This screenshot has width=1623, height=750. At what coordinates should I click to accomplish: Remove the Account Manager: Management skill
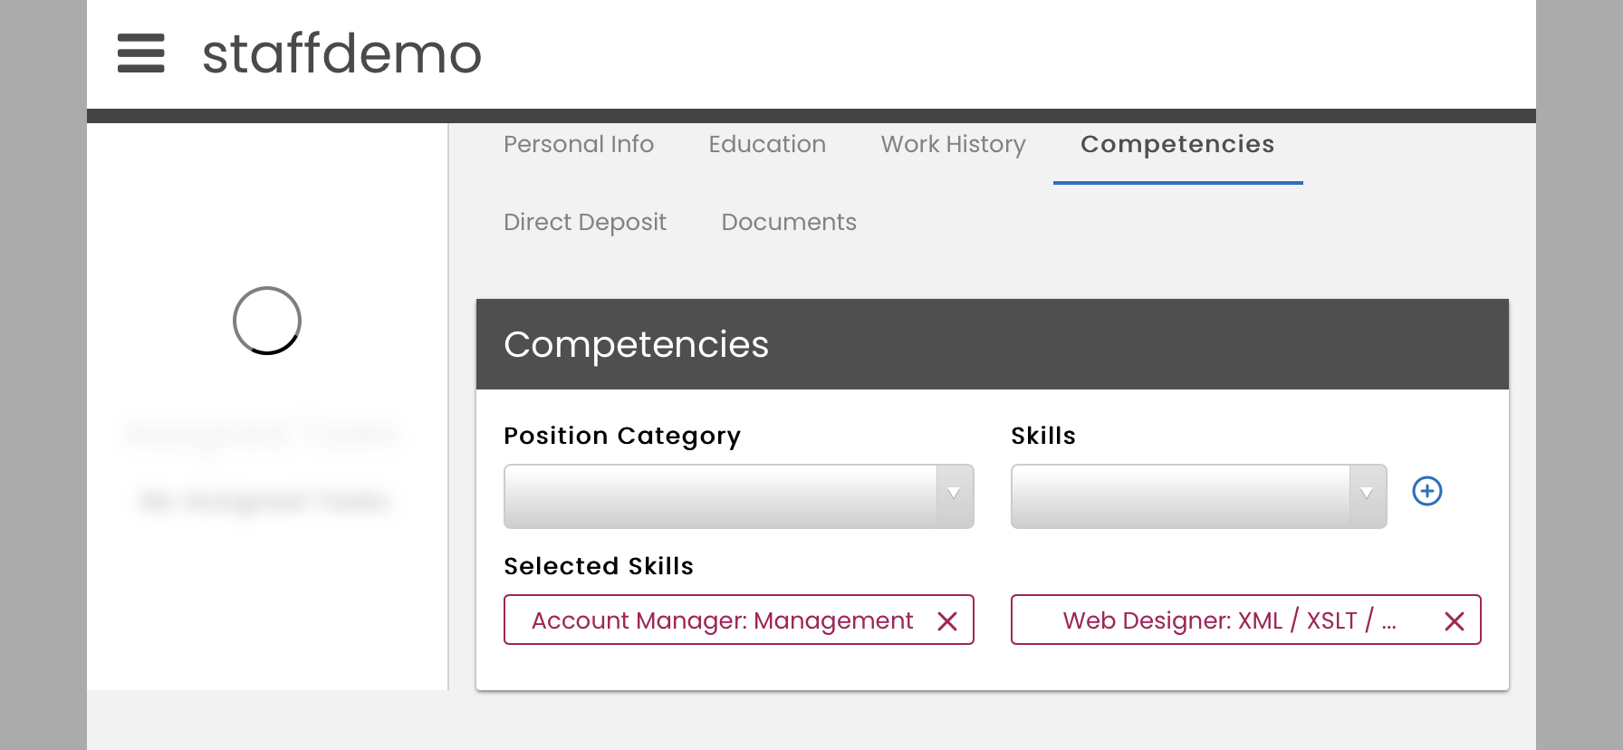tap(947, 621)
